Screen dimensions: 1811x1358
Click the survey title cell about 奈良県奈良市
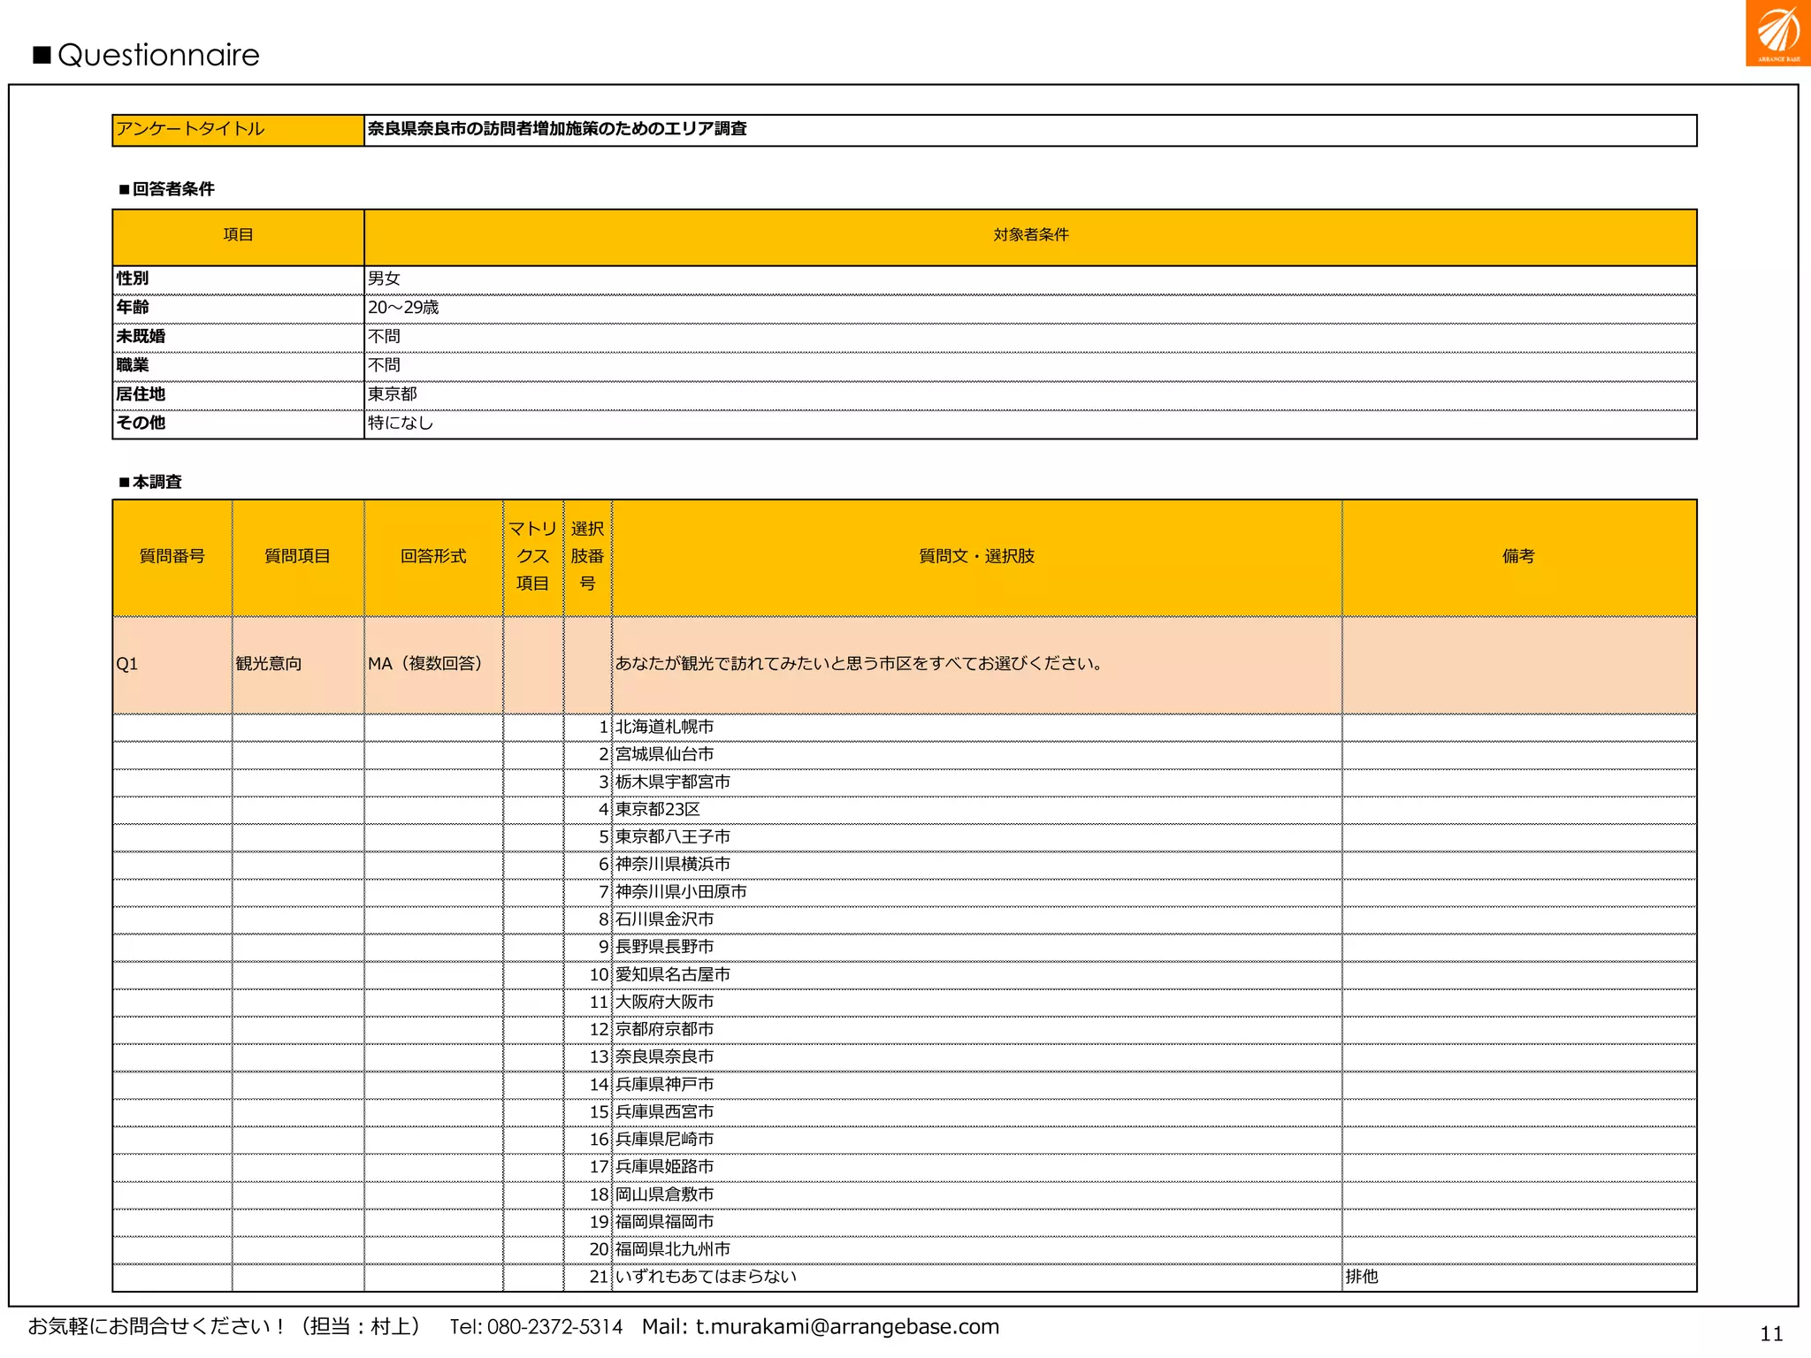click(x=557, y=129)
